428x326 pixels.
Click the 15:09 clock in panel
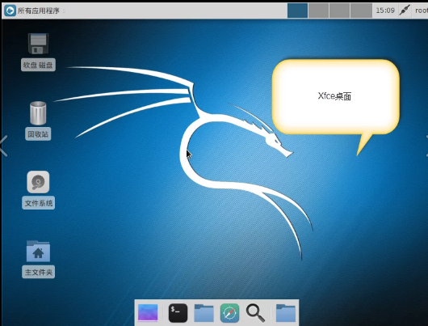pos(385,11)
